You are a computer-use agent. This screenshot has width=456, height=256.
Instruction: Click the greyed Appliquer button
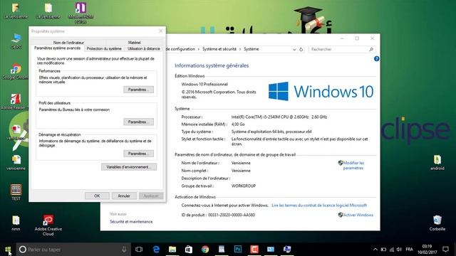tap(151, 196)
